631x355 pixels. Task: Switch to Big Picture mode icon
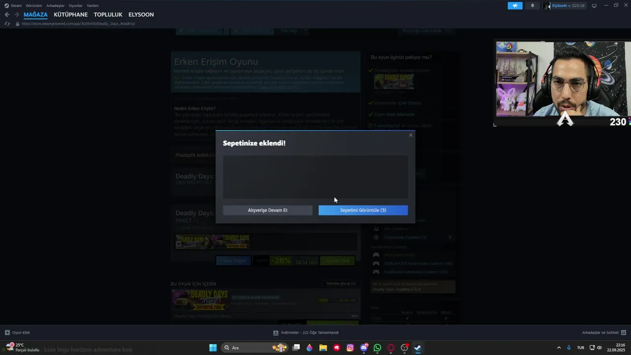coord(594,5)
